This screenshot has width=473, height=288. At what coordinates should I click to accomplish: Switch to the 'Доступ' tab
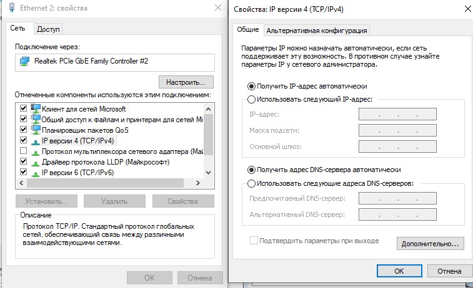click(x=48, y=29)
